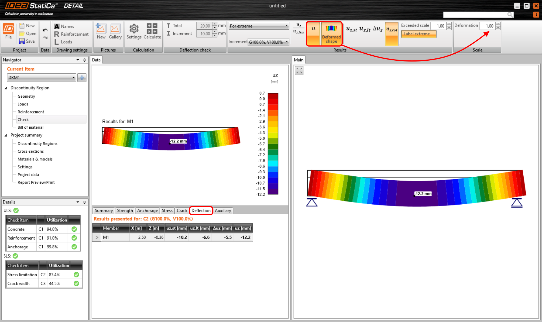Click the Undo arrow in Data group

pyautogui.click(x=45, y=29)
